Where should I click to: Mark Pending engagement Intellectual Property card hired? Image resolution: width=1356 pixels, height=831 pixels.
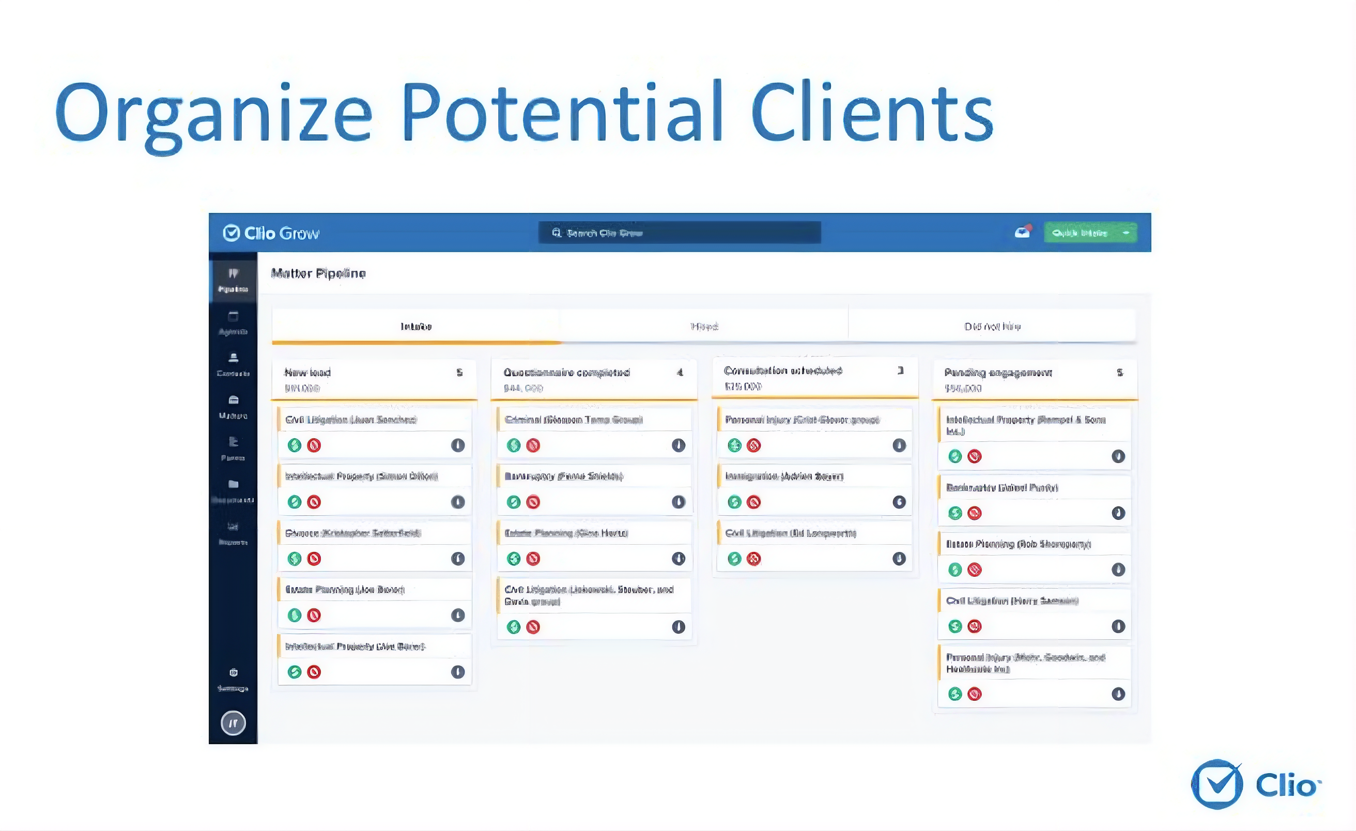[956, 456]
